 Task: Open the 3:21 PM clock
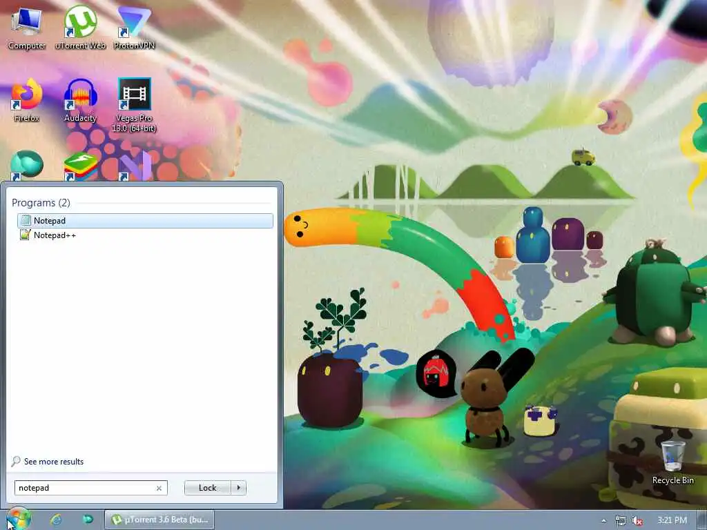point(672,520)
